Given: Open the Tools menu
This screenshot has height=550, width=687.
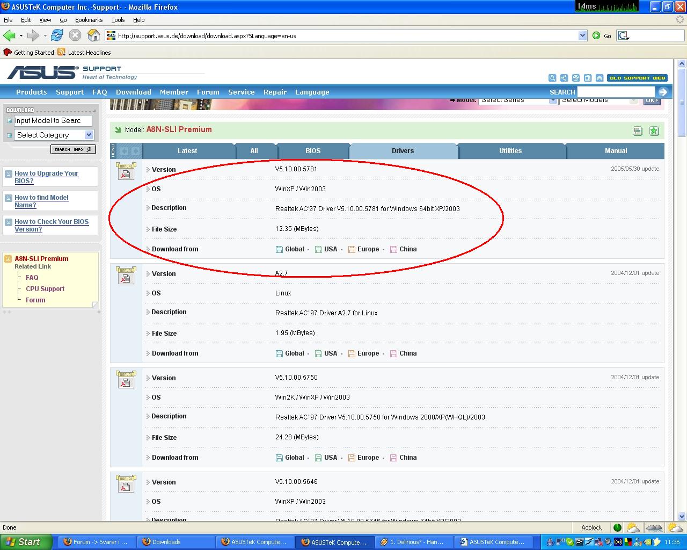Looking at the screenshot, I should [118, 20].
